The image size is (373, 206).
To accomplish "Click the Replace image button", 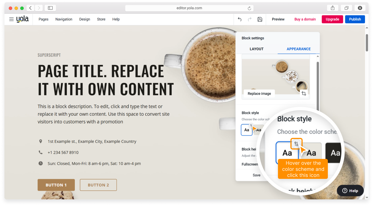I will click(259, 94).
